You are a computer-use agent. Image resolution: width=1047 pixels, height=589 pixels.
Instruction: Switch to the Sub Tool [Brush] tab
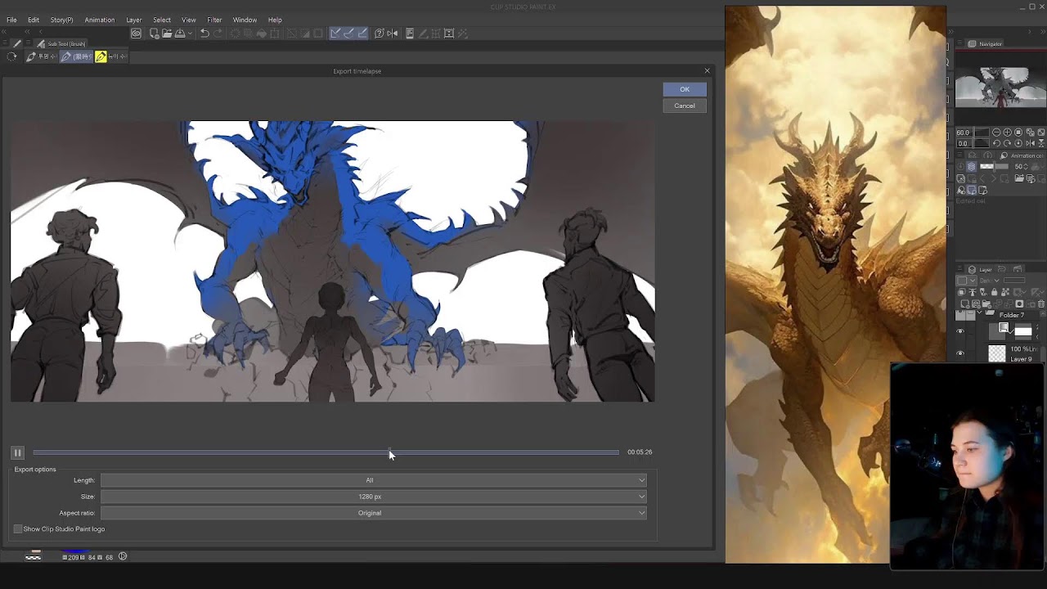click(x=62, y=43)
